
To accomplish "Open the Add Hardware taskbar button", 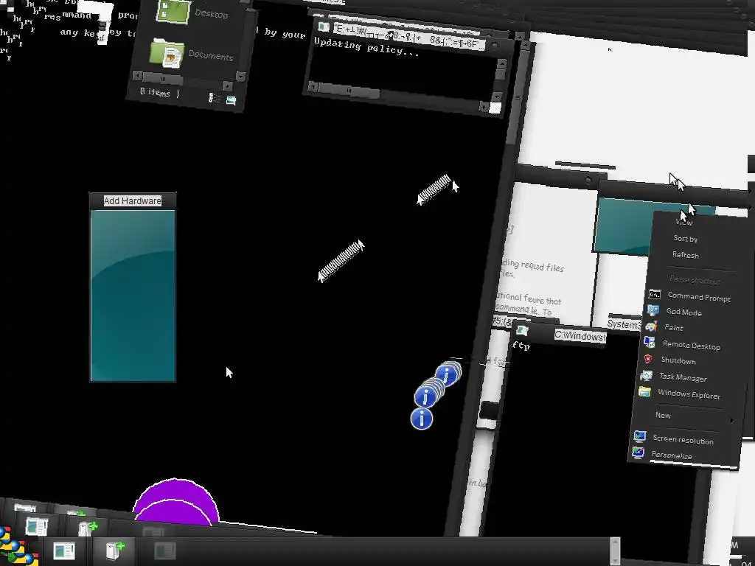I will 116,551.
